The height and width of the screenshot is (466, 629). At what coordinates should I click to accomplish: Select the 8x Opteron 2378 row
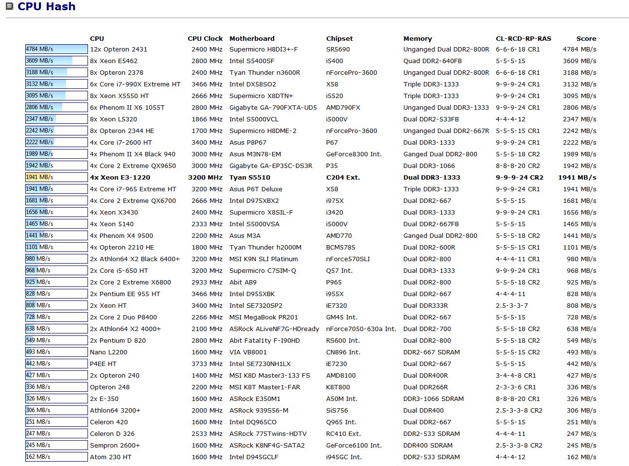pos(311,72)
